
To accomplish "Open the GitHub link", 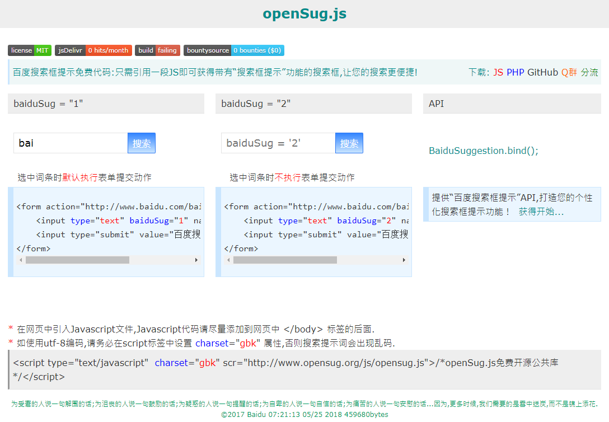I will point(542,72).
